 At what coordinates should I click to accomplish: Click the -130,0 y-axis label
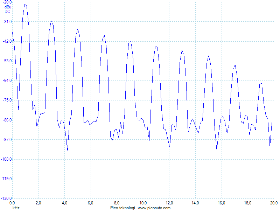[x=6, y=198]
